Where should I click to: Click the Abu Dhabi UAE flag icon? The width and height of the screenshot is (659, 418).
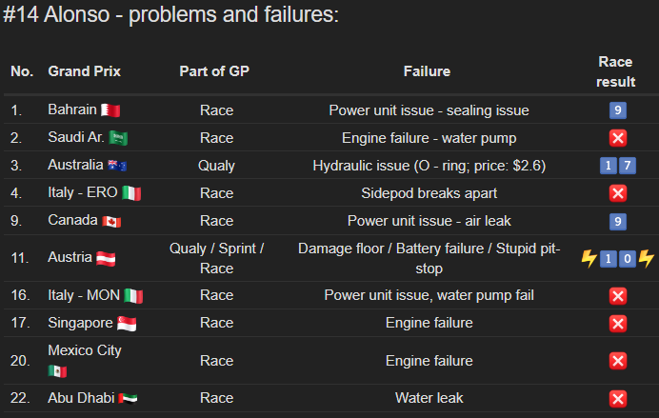[x=128, y=398]
